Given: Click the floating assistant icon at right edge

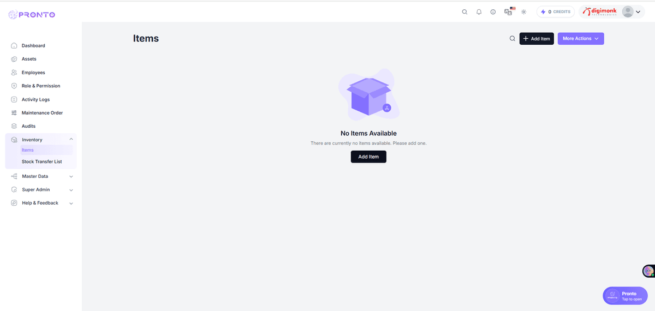Looking at the screenshot, I should (x=648, y=271).
